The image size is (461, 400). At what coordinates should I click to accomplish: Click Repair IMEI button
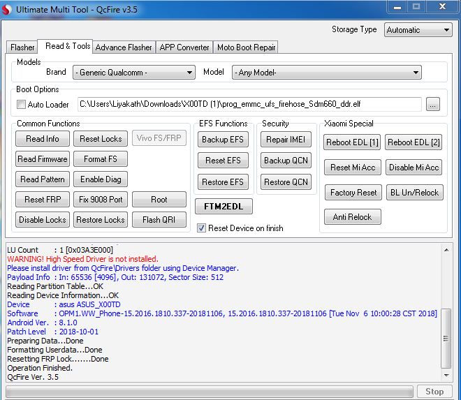[286, 140]
